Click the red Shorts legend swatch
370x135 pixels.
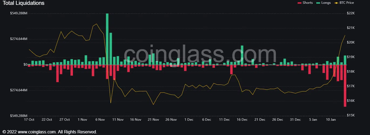coord(299,3)
